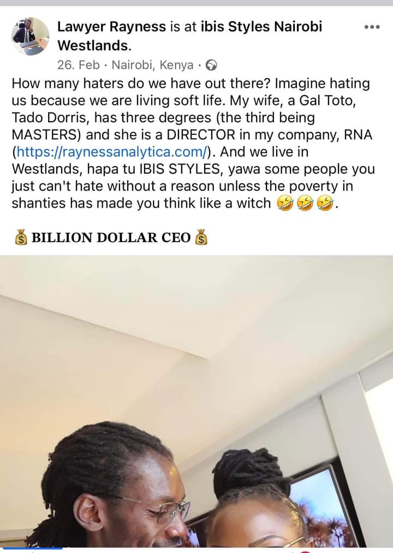Open the 26. Feb post timestamp

pyautogui.click(x=78, y=65)
